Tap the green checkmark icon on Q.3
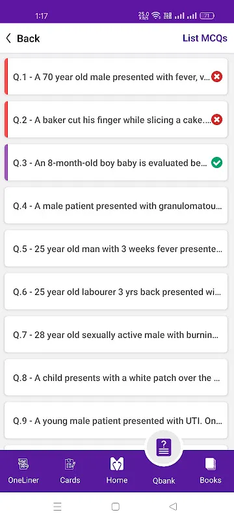The height and width of the screenshot is (521, 234). click(x=216, y=163)
